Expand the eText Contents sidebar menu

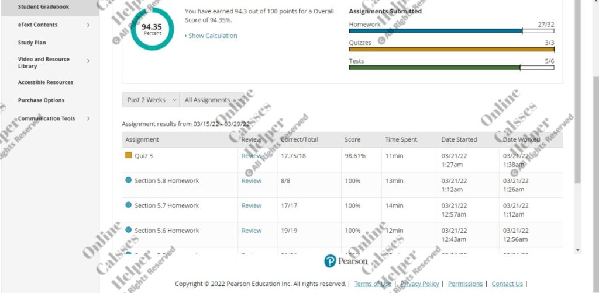[x=54, y=25]
